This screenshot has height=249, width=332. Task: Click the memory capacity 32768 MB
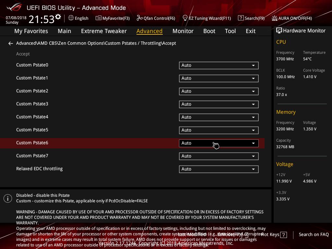click(x=285, y=147)
